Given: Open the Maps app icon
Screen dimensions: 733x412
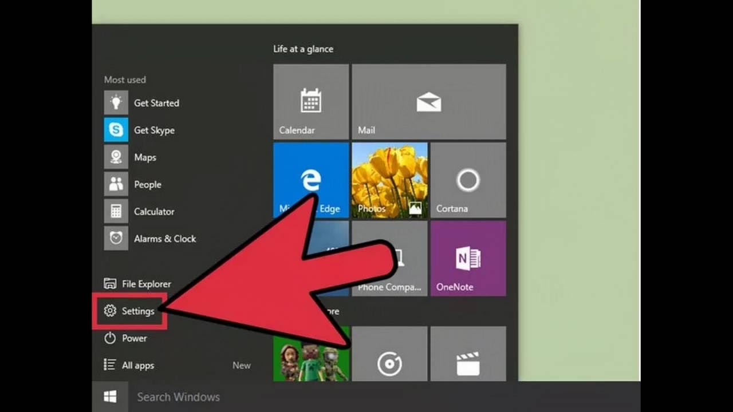Looking at the screenshot, I should pos(116,157).
